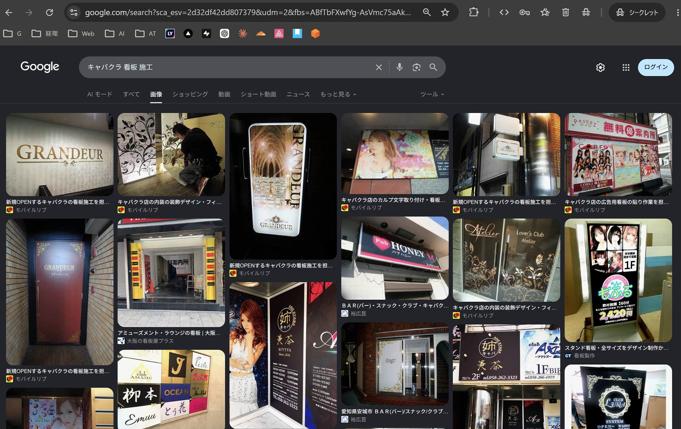Switch to 動画 tab
This screenshot has width=681, height=429.
[224, 94]
